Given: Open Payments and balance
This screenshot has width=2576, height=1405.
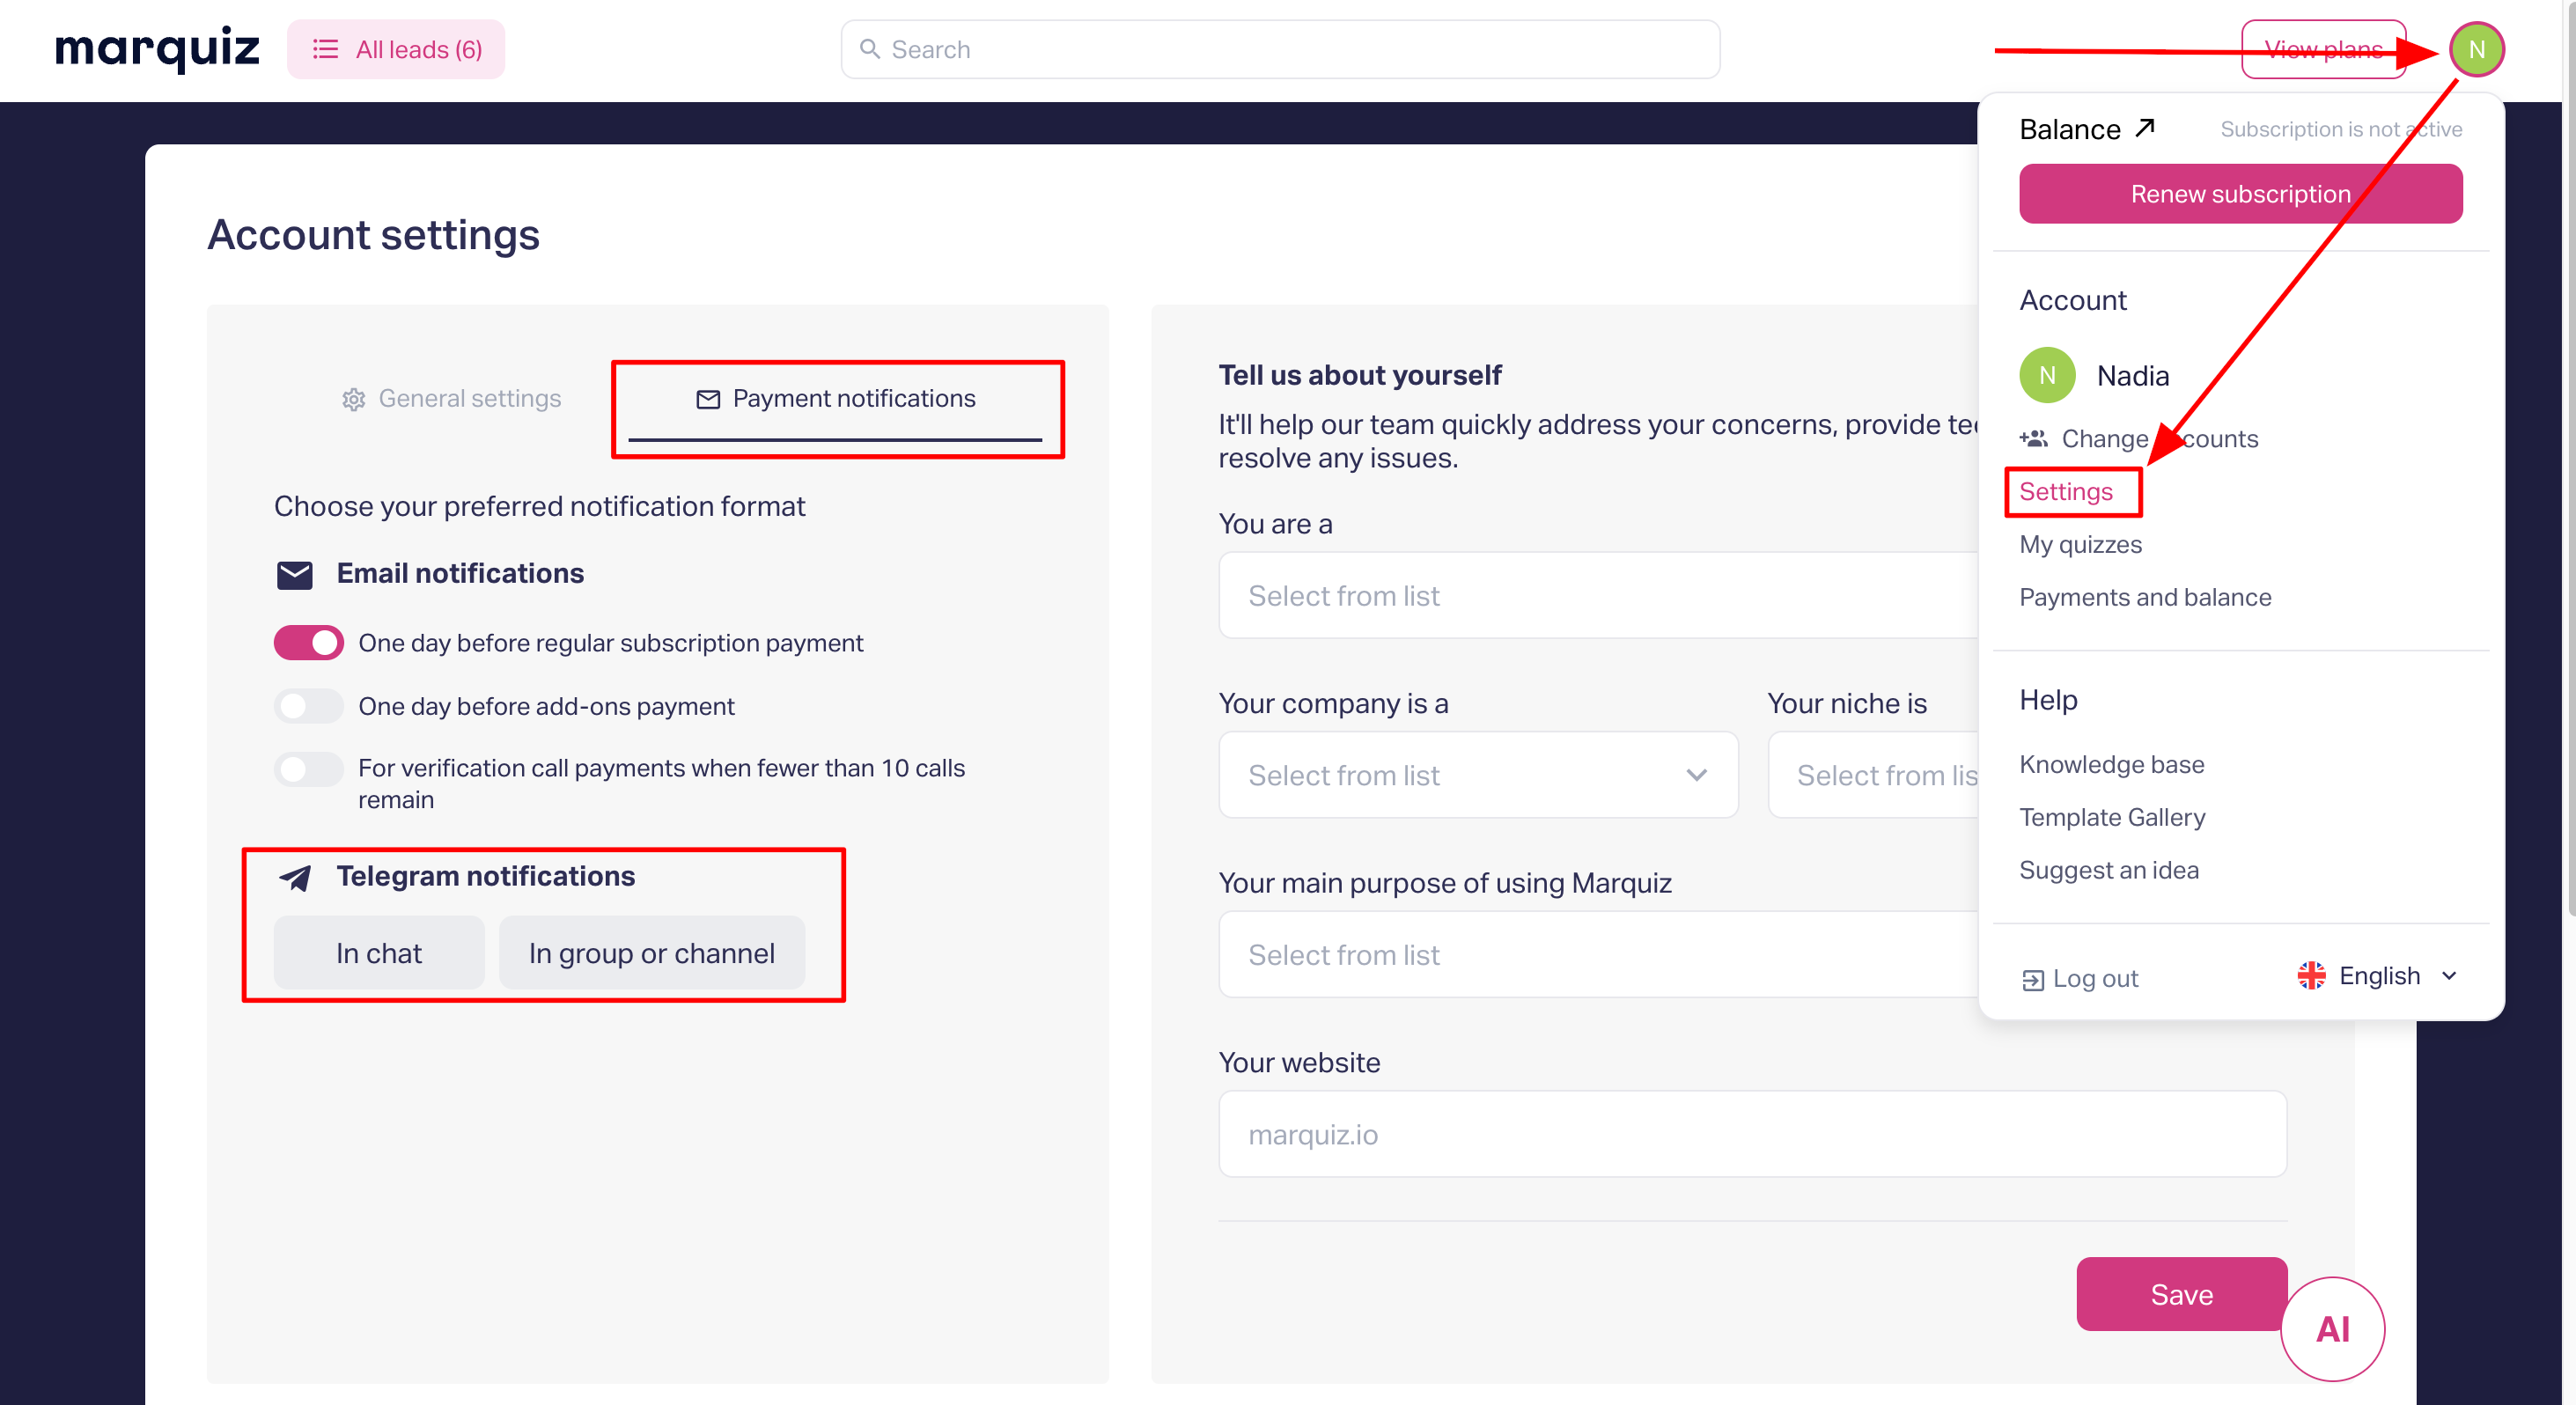Looking at the screenshot, I should click(2145, 597).
